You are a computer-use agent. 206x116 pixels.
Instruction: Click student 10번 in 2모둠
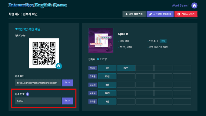[x=107, y=76]
